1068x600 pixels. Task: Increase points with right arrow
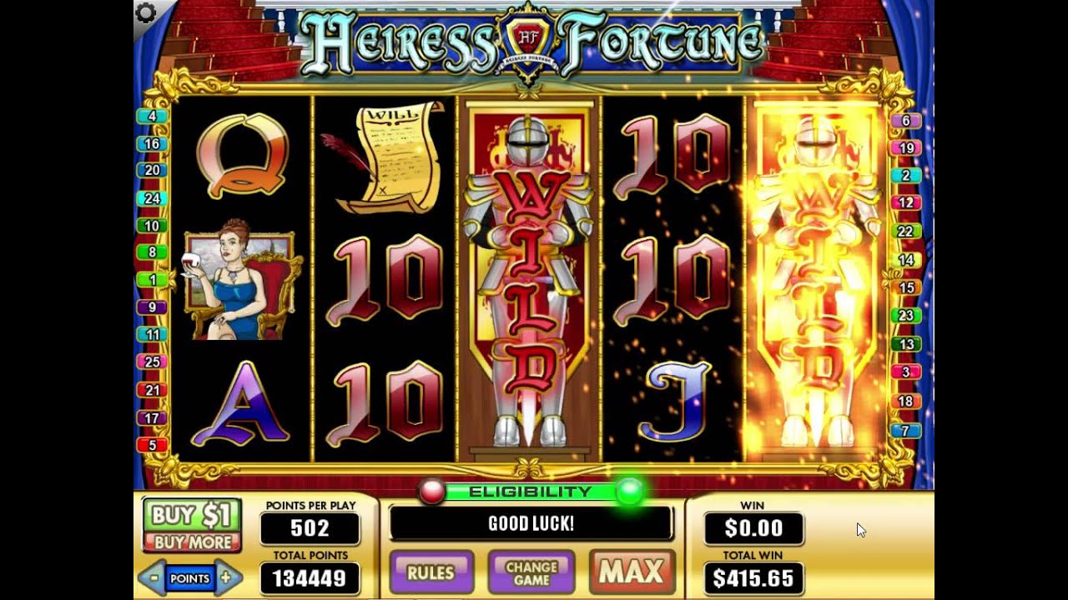coord(227,577)
